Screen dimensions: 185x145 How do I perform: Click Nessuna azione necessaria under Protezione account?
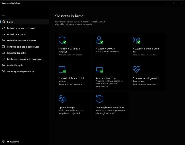pyautogui.click(x=107, y=52)
